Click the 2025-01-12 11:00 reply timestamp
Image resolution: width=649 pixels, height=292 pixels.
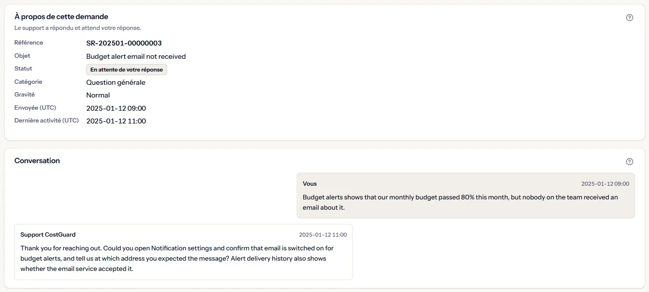pyautogui.click(x=323, y=235)
